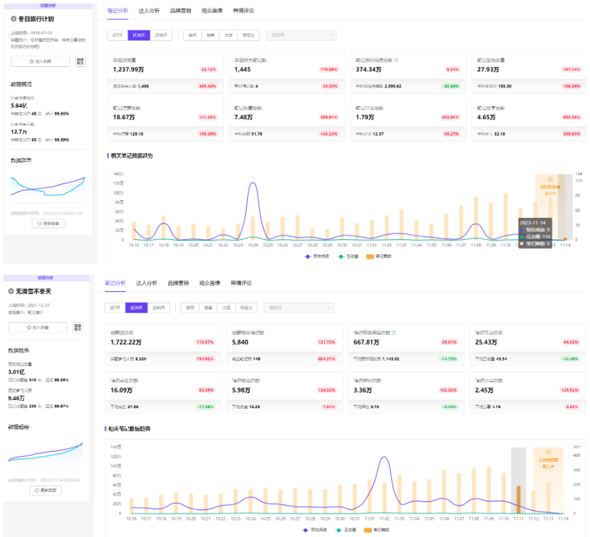Select 近30天 range in 冬日旅行计划 panel
The image size is (590, 537).
click(x=139, y=35)
